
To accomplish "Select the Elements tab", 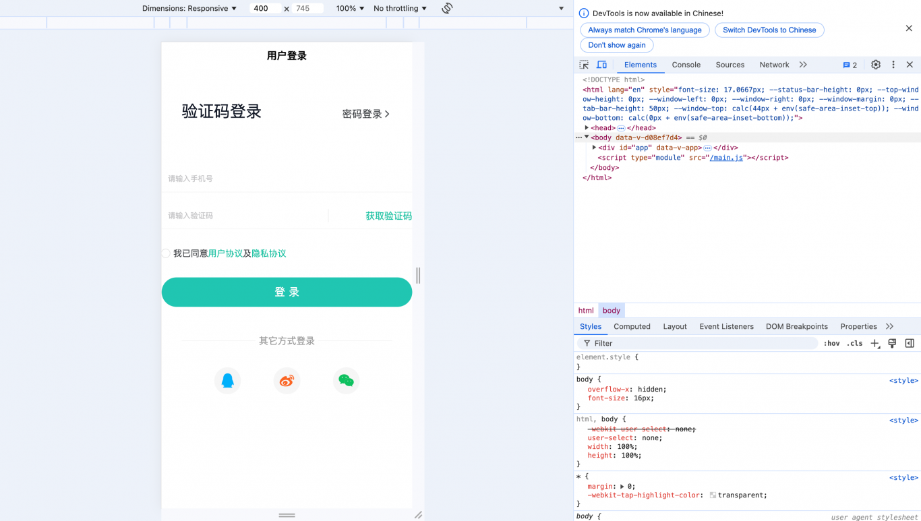I will point(641,65).
